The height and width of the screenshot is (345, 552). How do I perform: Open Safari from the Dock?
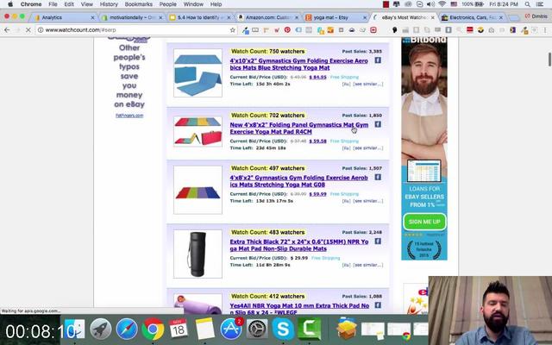tap(127, 329)
